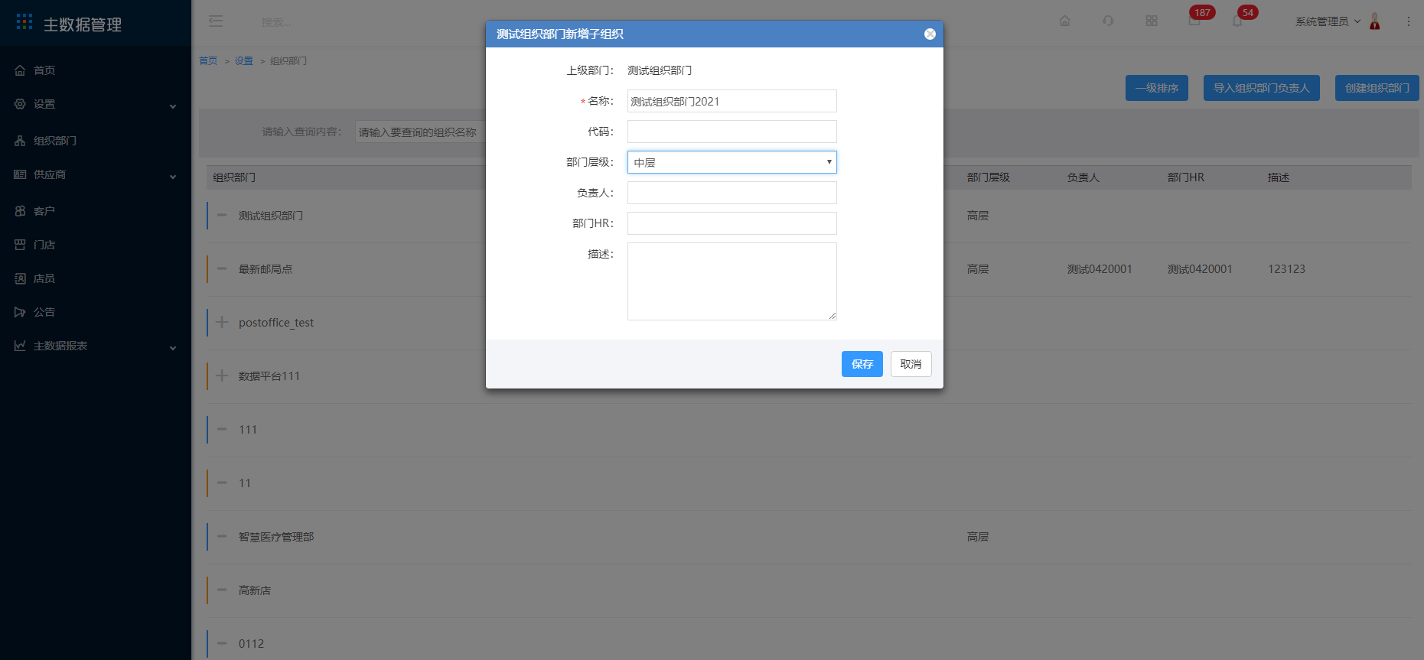Click the 负责人 input field
Screen dimensions: 1424x660
pyautogui.click(x=732, y=193)
